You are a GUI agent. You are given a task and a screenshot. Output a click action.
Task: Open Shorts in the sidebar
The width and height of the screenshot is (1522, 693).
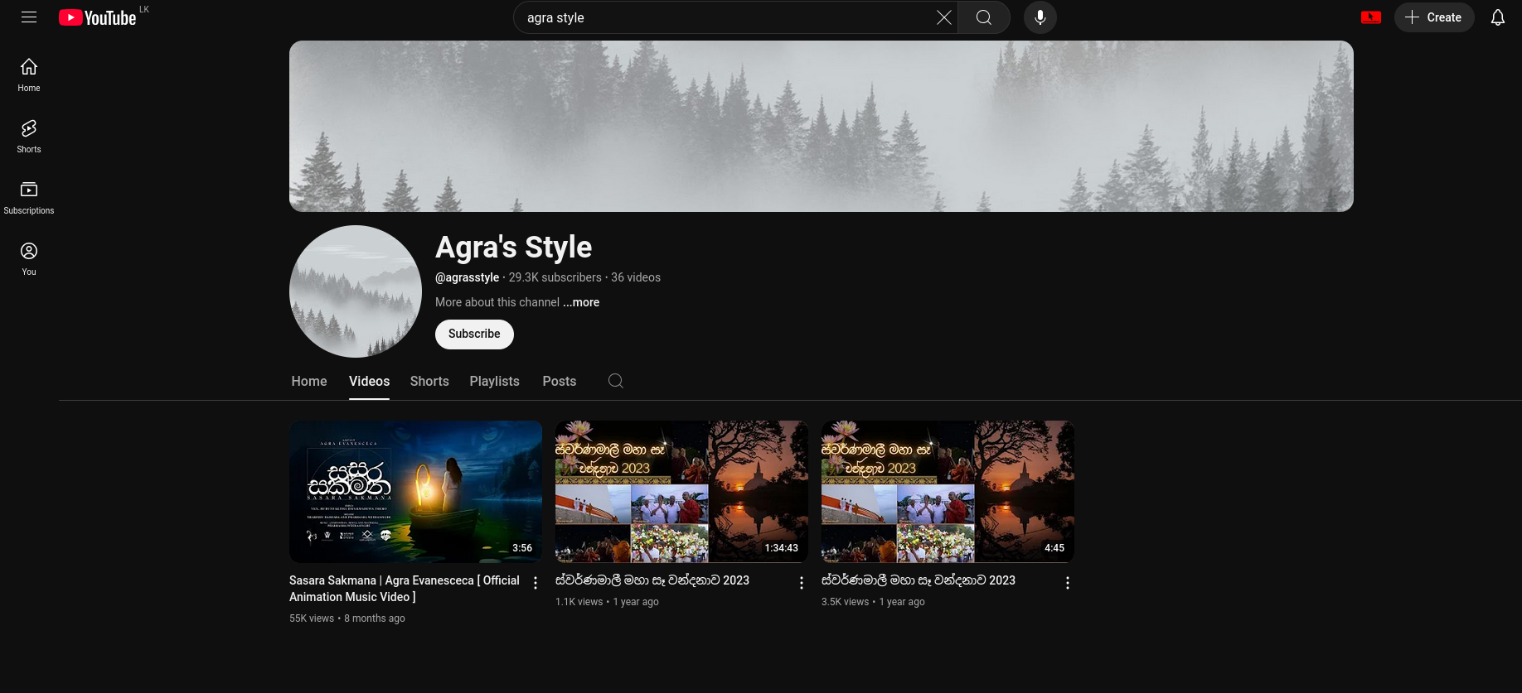pyautogui.click(x=29, y=136)
